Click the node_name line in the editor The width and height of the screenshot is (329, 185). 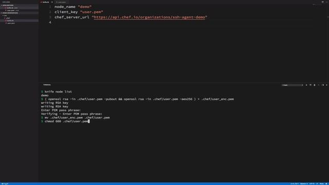tap(73, 7)
